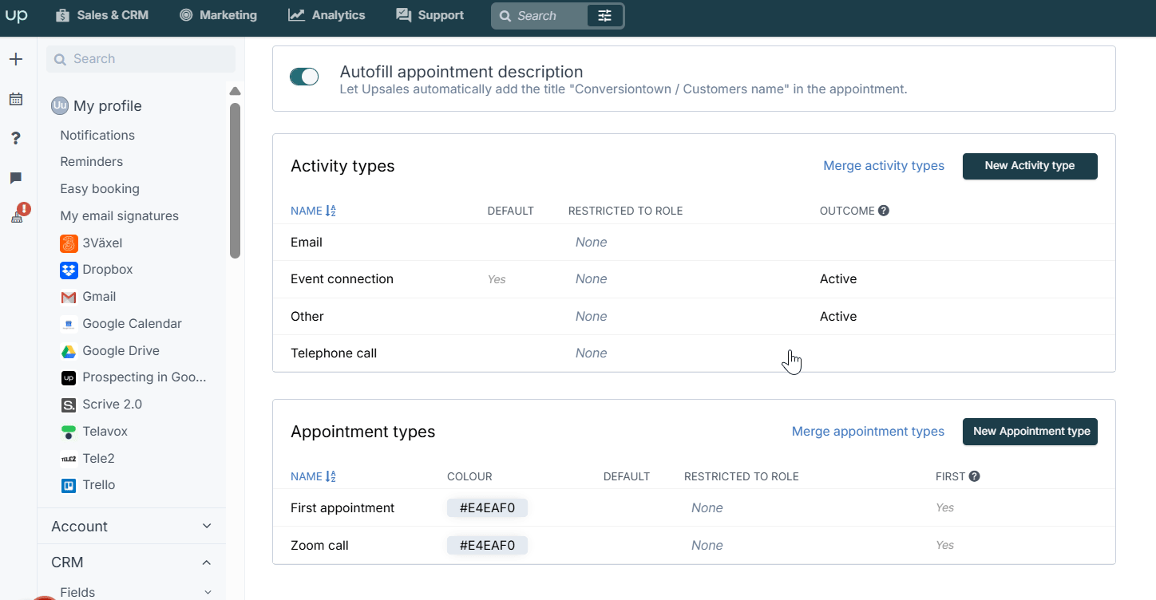Click the Outcome help question icon
The height and width of the screenshot is (600, 1156).
pyautogui.click(x=884, y=211)
